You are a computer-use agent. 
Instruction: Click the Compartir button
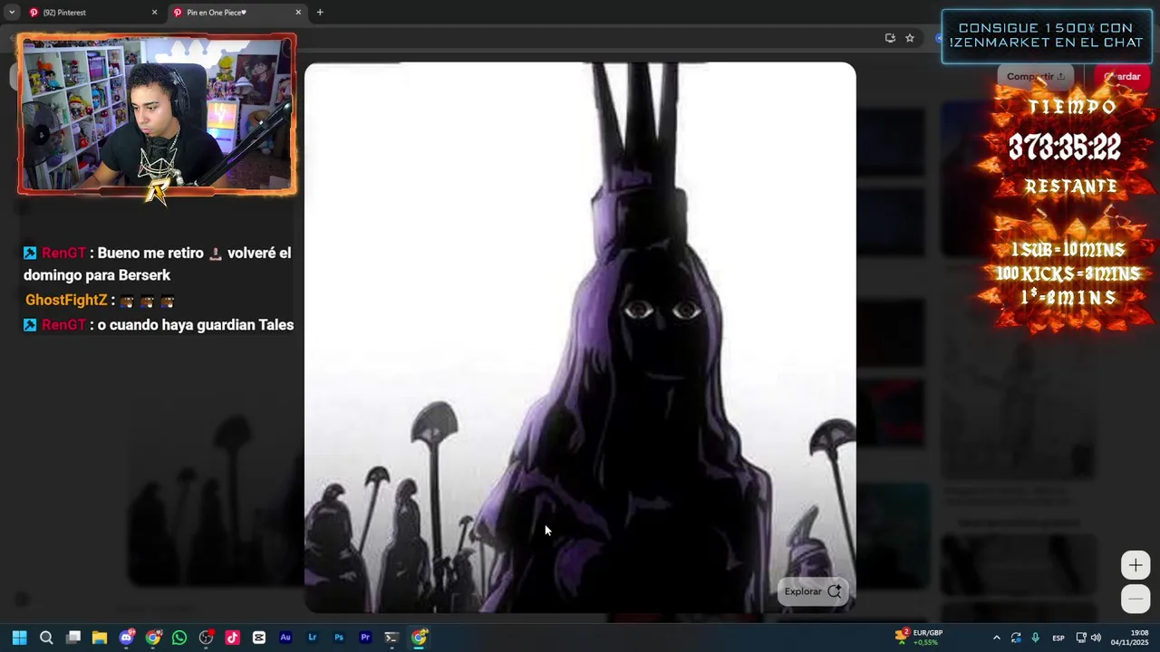click(x=1036, y=77)
